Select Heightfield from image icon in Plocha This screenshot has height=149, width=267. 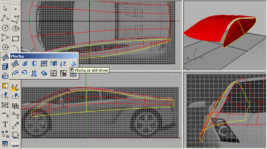coord(53,73)
